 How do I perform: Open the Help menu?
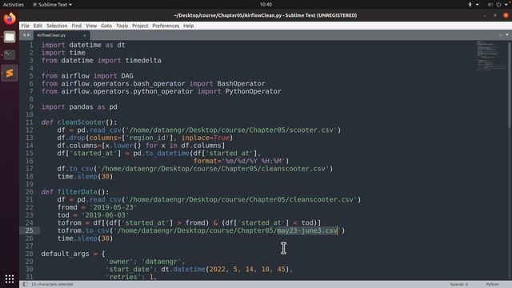[189, 26]
